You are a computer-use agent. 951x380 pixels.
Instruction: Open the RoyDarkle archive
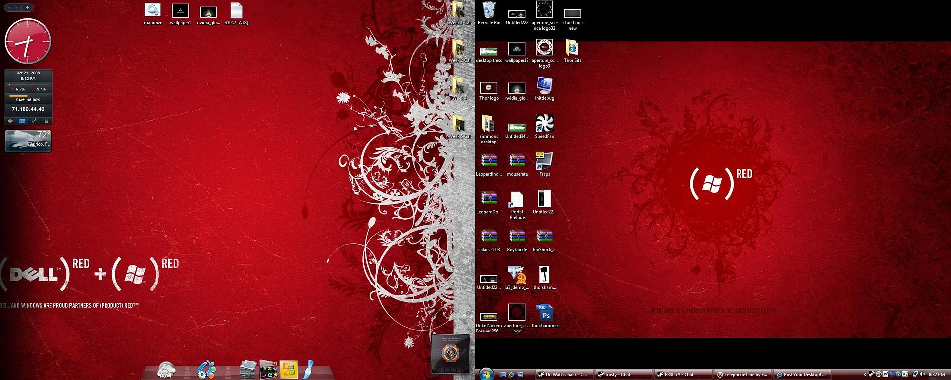click(x=517, y=240)
